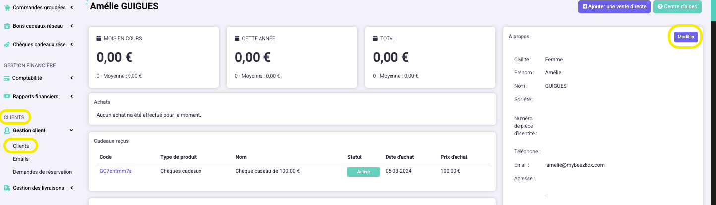
Task: Click the Modifier button
Action: 686,37
